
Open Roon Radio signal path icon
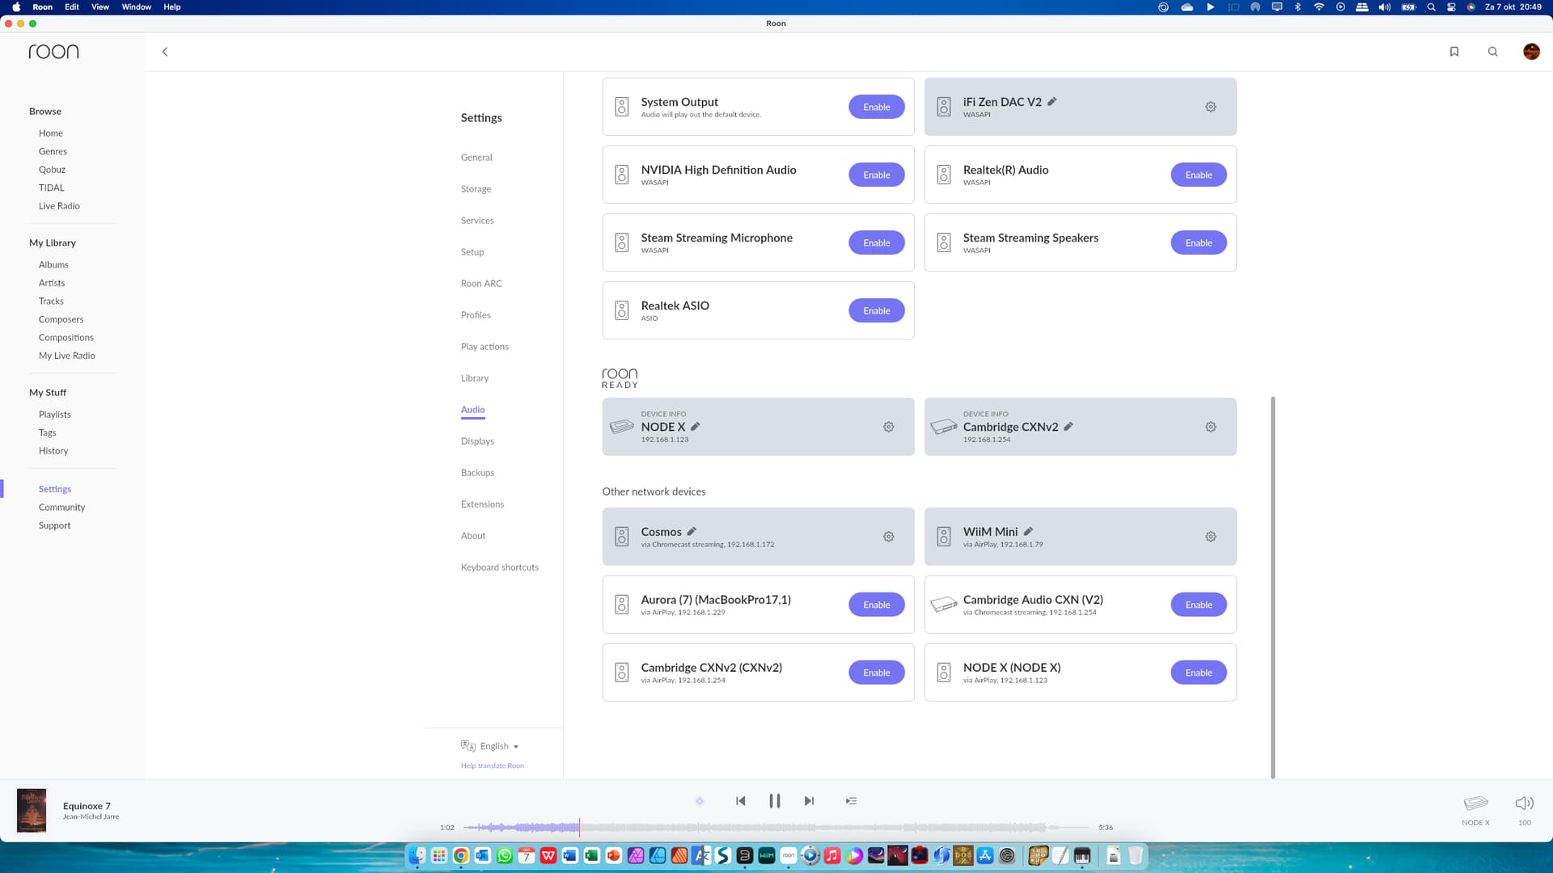[700, 801]
